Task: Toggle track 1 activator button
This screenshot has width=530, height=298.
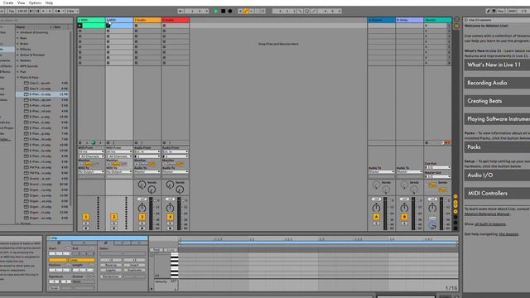Action: click(x=86, y=217)
